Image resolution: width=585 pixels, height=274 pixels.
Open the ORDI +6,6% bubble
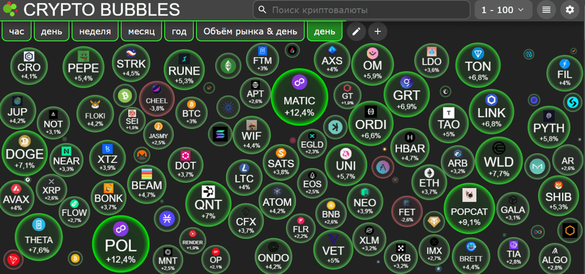pyautogui.click(x=371, y=123)
